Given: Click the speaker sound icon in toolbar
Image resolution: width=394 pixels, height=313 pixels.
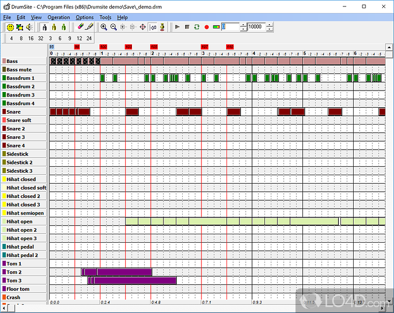Looking at the screenshot, I should click(x=30, y=27).
